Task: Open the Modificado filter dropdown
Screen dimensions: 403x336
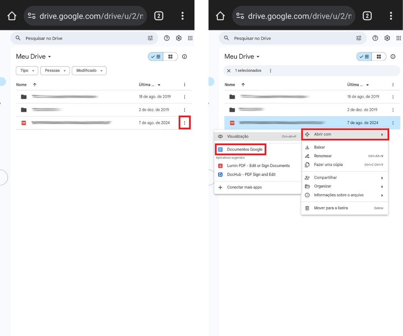Action: [x=89, y=71]
